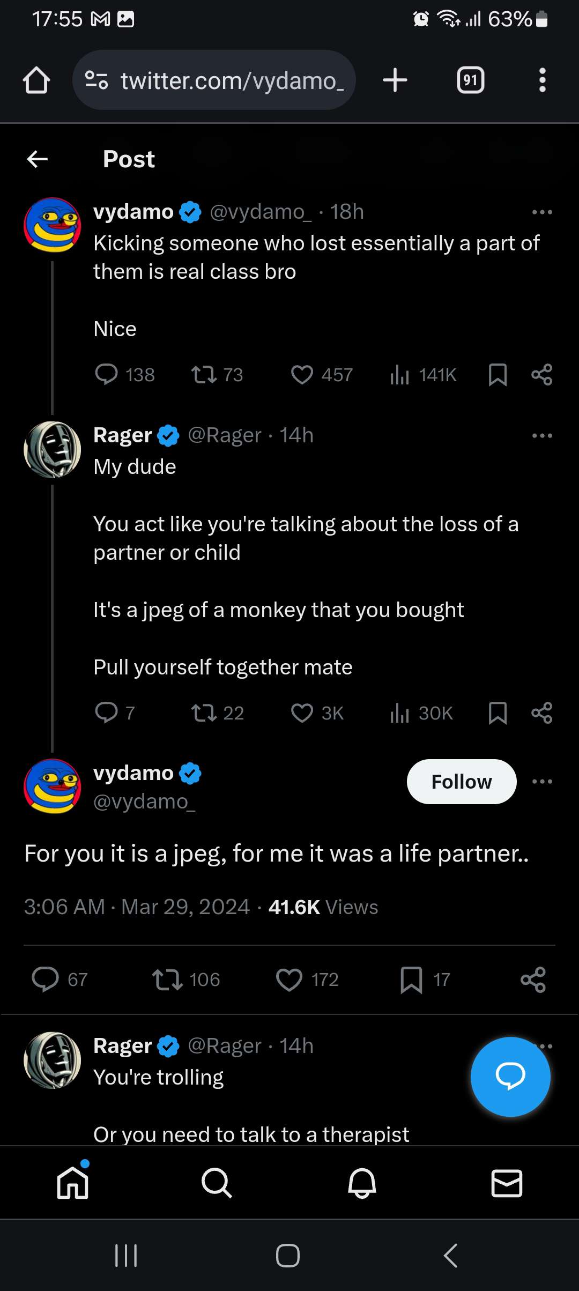
Task: Open more options on Rager's 'My dude' reply
Action: click(542, 436)
